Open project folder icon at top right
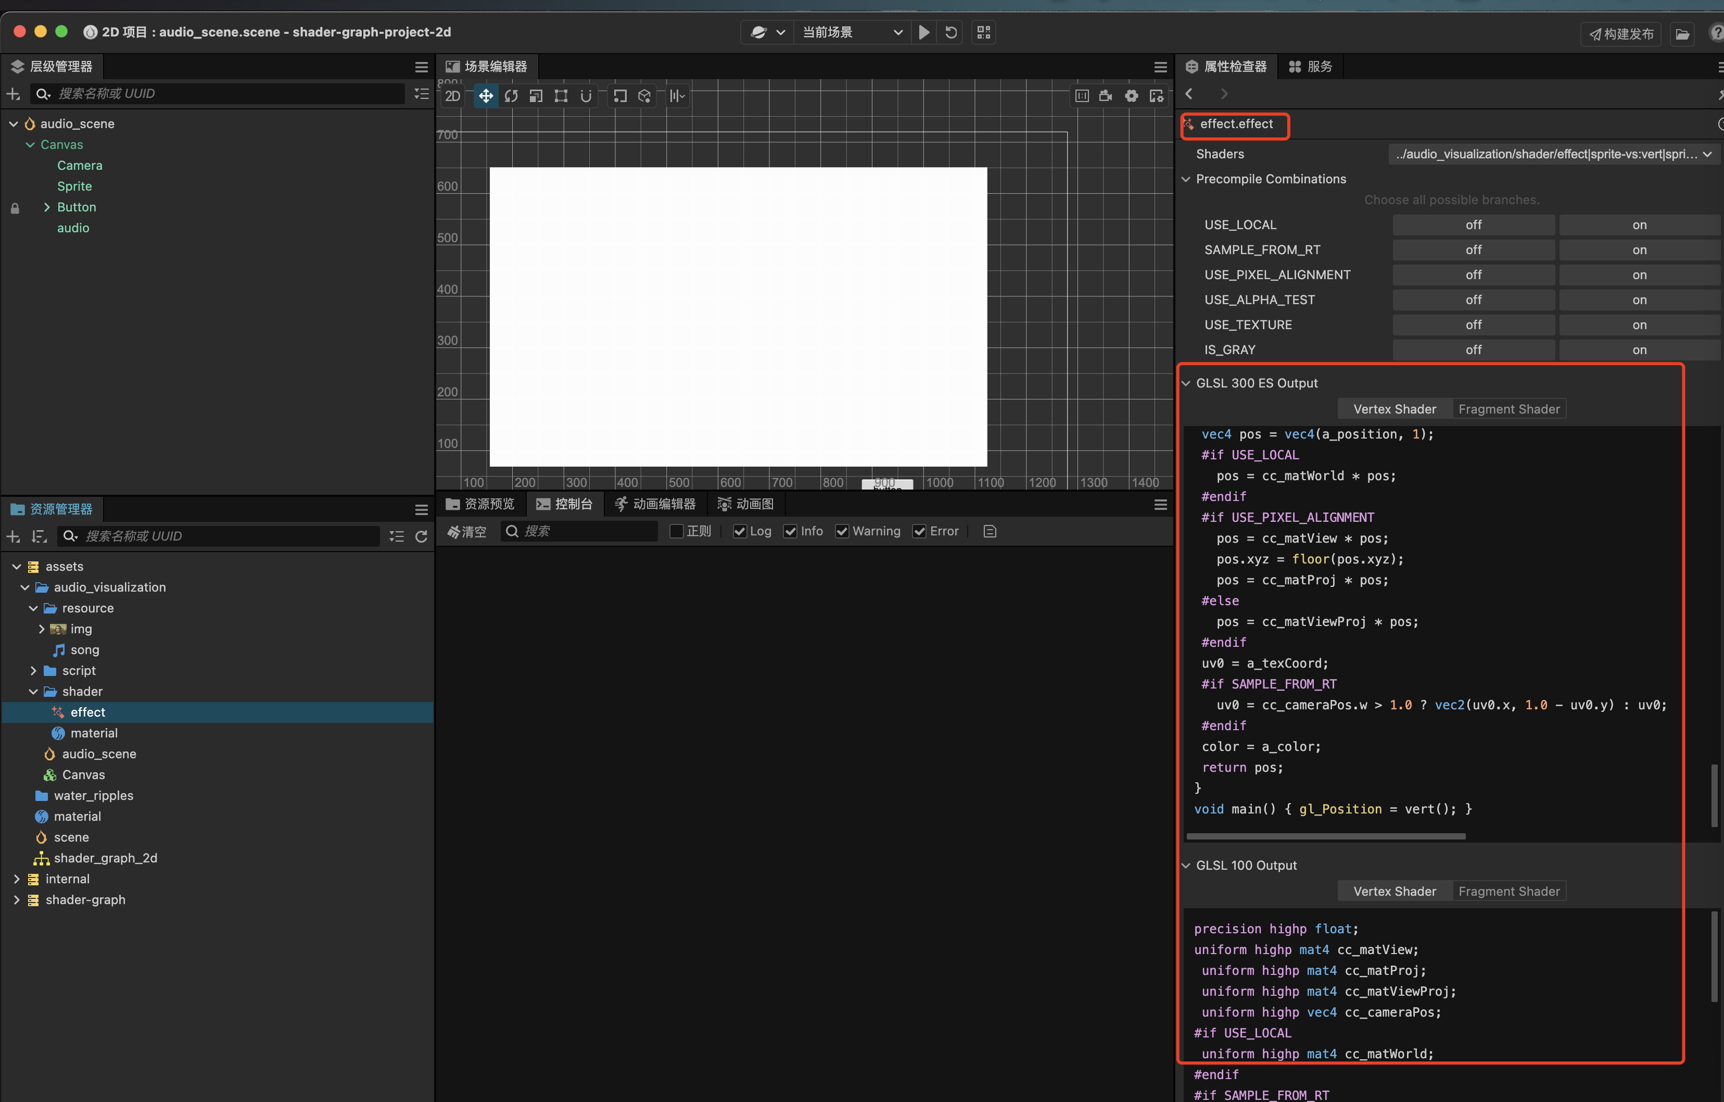1724x1102 pixels. [1682, 34]
